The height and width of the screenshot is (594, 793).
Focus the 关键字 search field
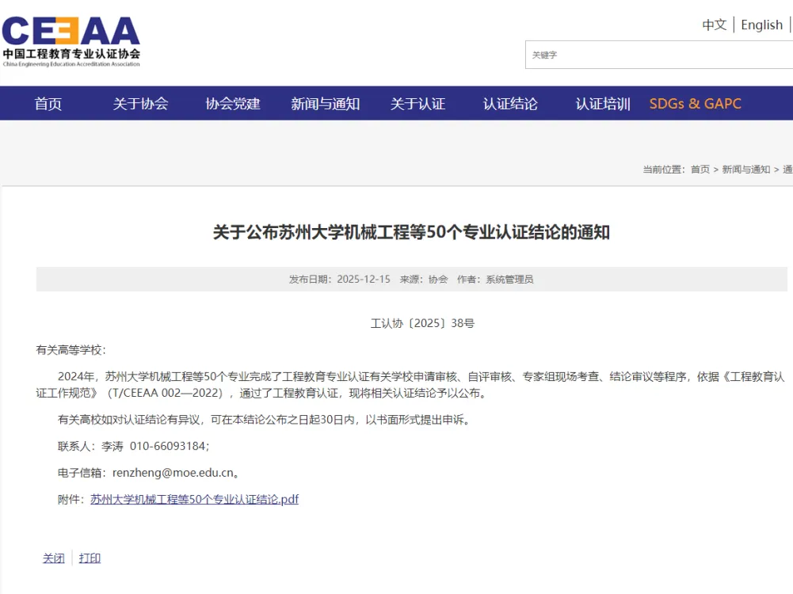[x=659, y=55]
